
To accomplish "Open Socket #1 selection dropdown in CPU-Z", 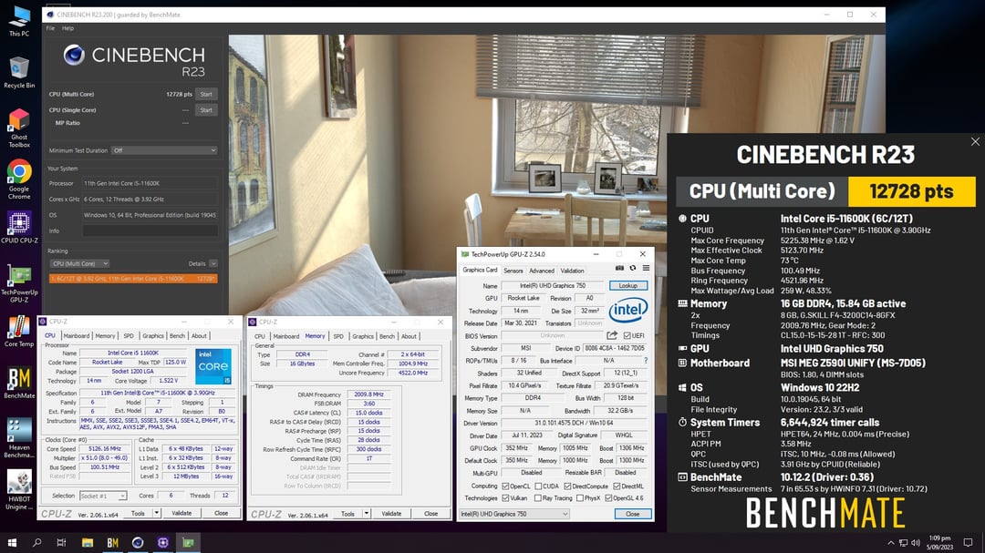I will click(x=103, y=496).
